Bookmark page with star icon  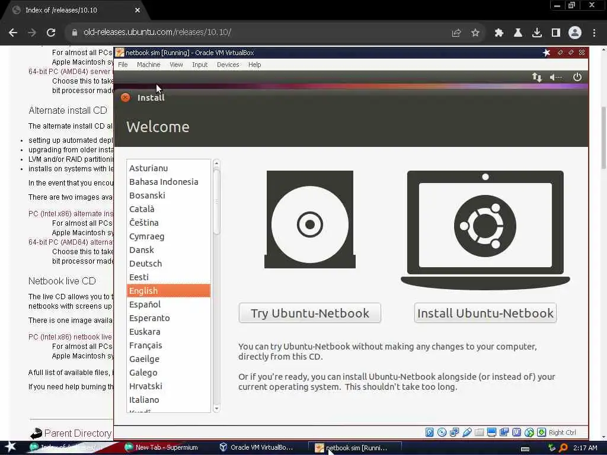tap(475, 33)
